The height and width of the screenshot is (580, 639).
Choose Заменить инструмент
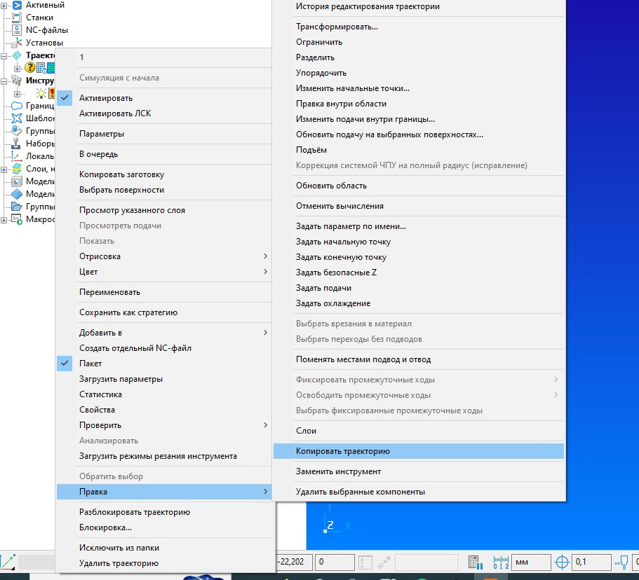pos(419,471)
